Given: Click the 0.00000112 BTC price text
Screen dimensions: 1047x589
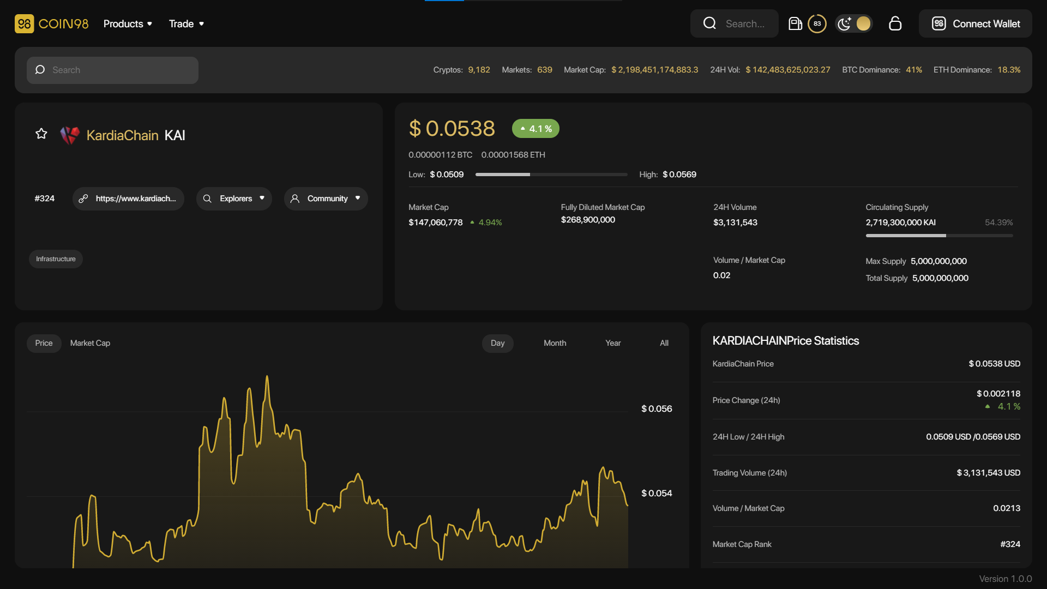Looking at the screenshot, I should pyautogui.click(x=440, y=155).
